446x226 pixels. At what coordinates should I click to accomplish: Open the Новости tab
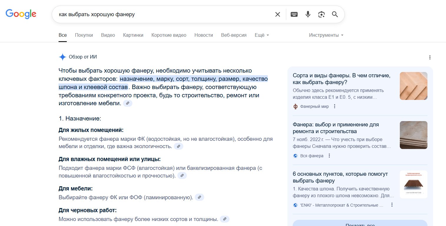coord(204,35)
